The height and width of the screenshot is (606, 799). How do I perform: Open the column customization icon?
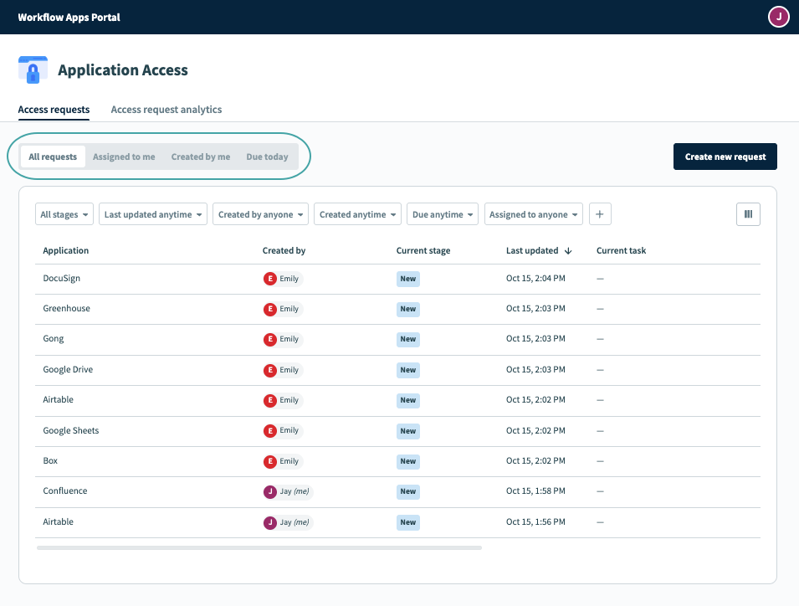(x=748, y=213)
